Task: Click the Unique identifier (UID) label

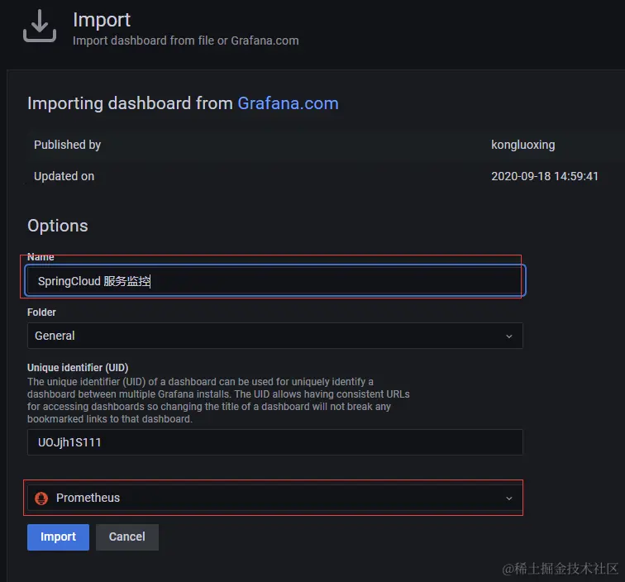Action: pos(78,368)
